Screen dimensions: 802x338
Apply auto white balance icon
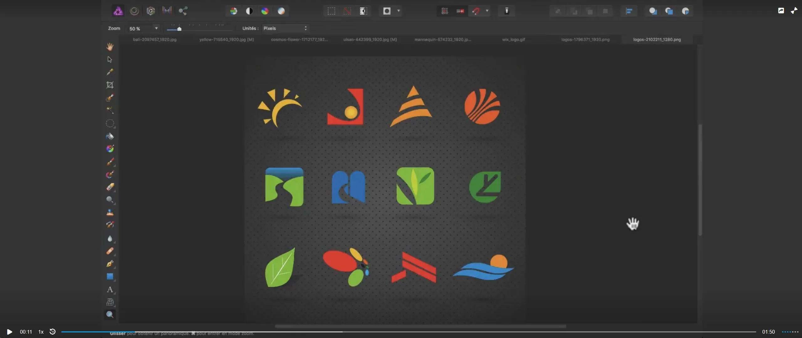[281, 11]
